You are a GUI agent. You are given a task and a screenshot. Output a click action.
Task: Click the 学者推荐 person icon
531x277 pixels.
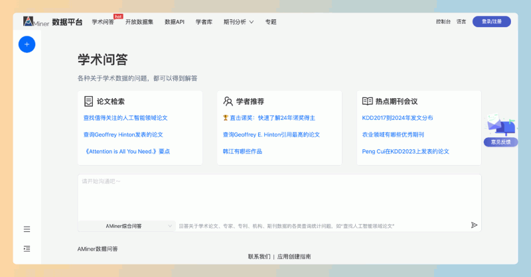click(x=228, y=101)
